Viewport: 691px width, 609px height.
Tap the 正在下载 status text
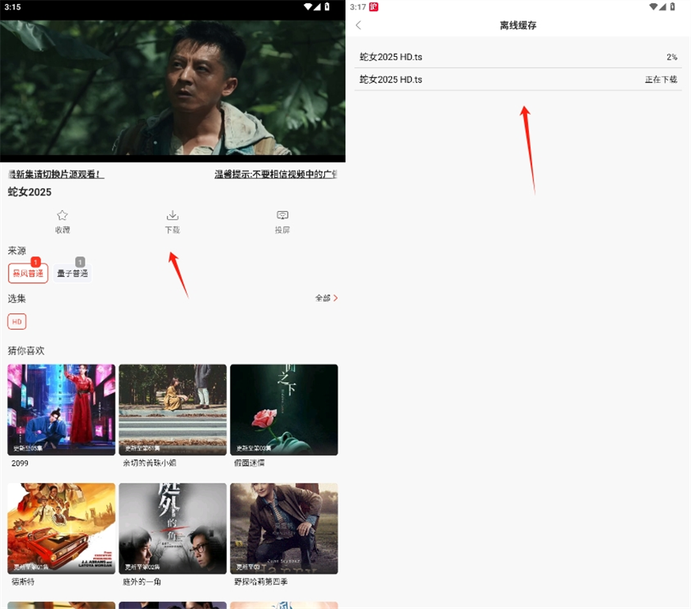coord(661,79)
